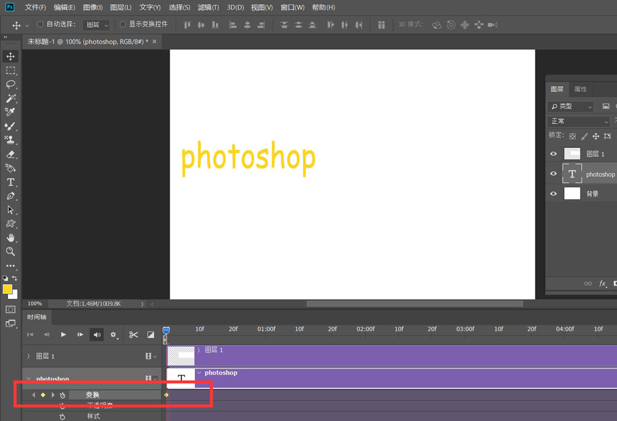Switch to the 属性 panel tab
Viewport: 617px width, 421px height.
581,89
